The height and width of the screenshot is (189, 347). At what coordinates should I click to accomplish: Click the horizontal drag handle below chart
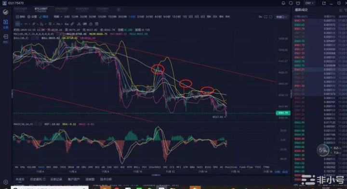click(156, 175)
